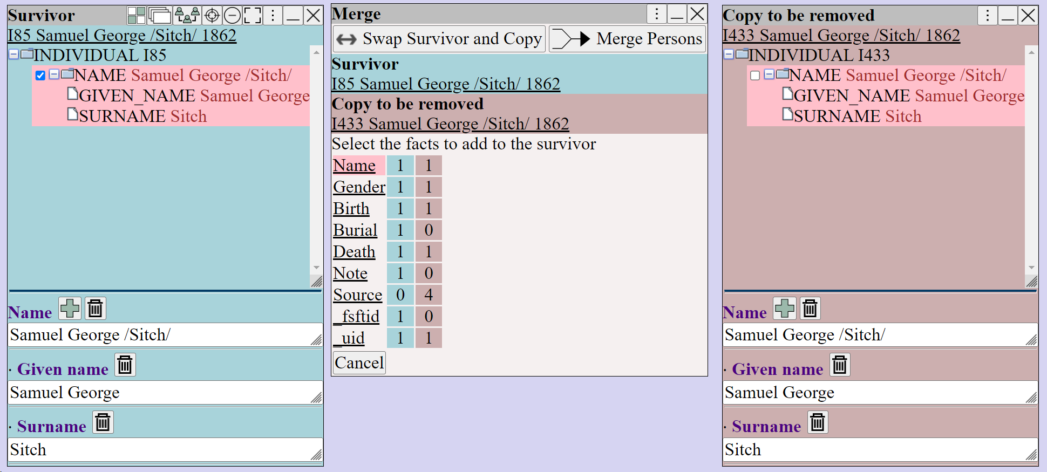Select the Death fact link

coord(354,252)
